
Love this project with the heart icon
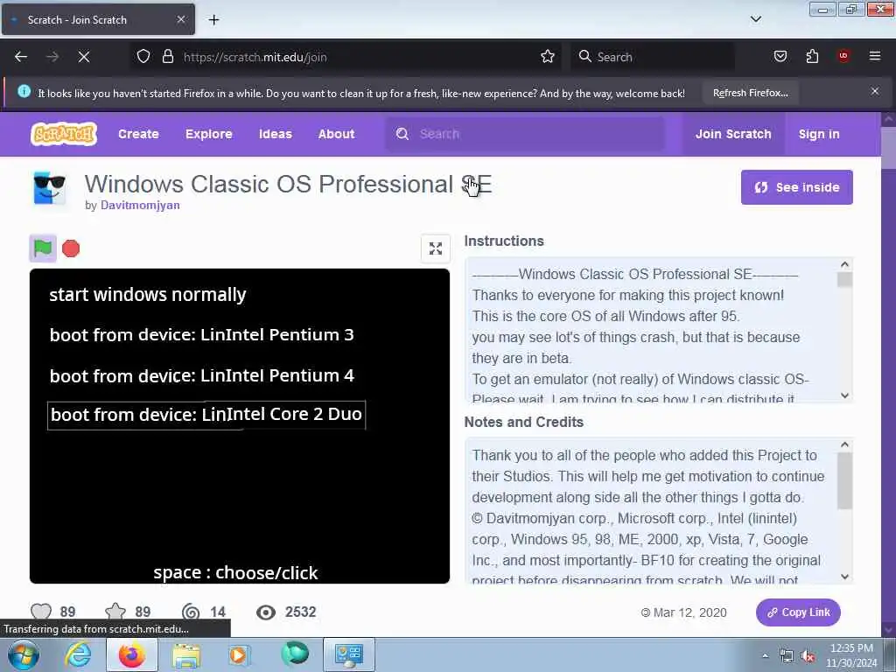coord(41,612)
